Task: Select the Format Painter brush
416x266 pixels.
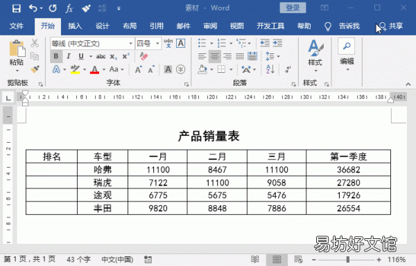Action: click(35, 69)
